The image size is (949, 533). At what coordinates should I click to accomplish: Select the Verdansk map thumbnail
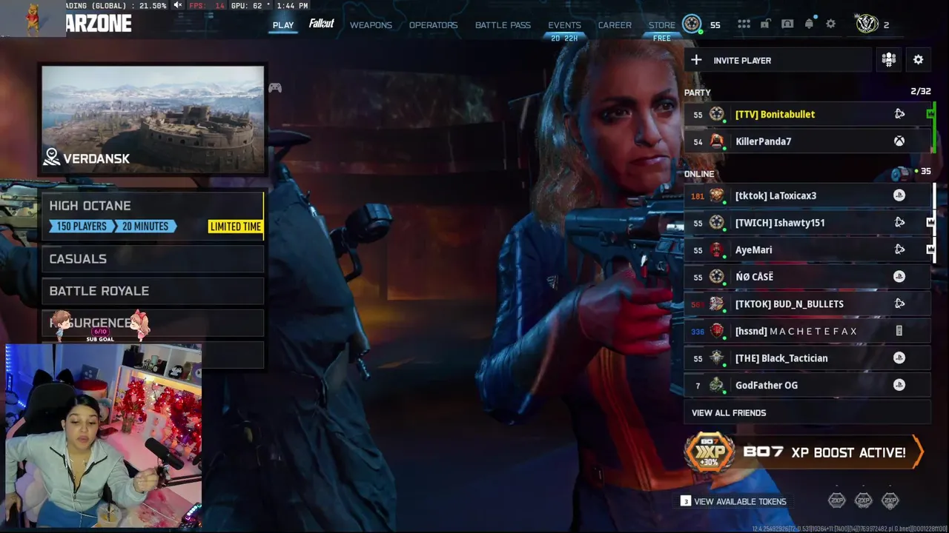click(x=153, y=120)
